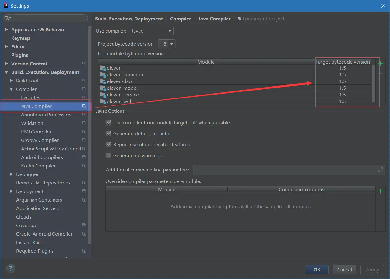Add a per-module bytecode version entry
Image resolution: width=390 pixels, height=279 pixels.
[380, 64]
